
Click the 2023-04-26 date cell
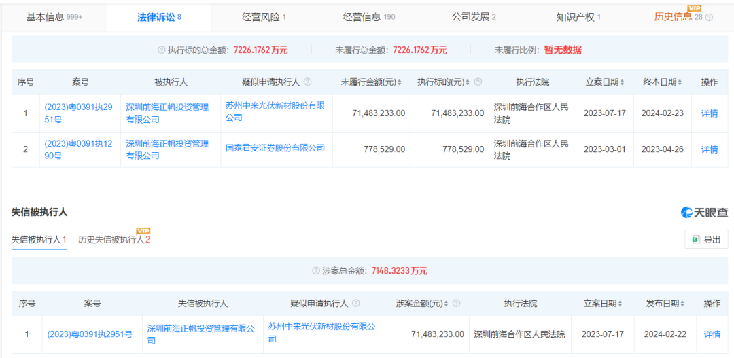pos(663,149)
